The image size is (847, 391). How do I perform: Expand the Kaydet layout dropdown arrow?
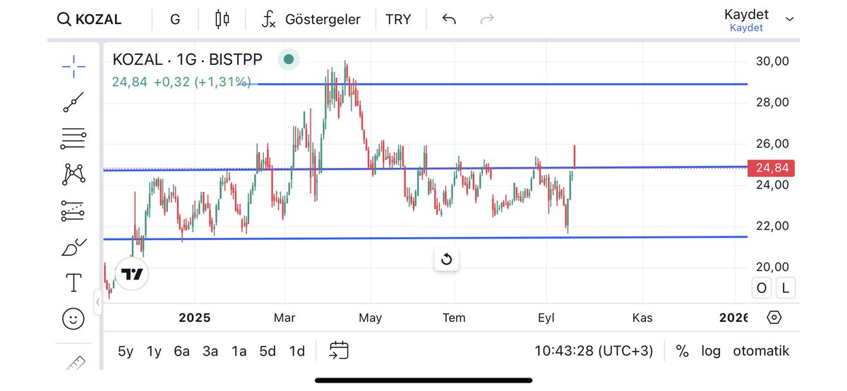pyautogui.click(x=790, y=19)
